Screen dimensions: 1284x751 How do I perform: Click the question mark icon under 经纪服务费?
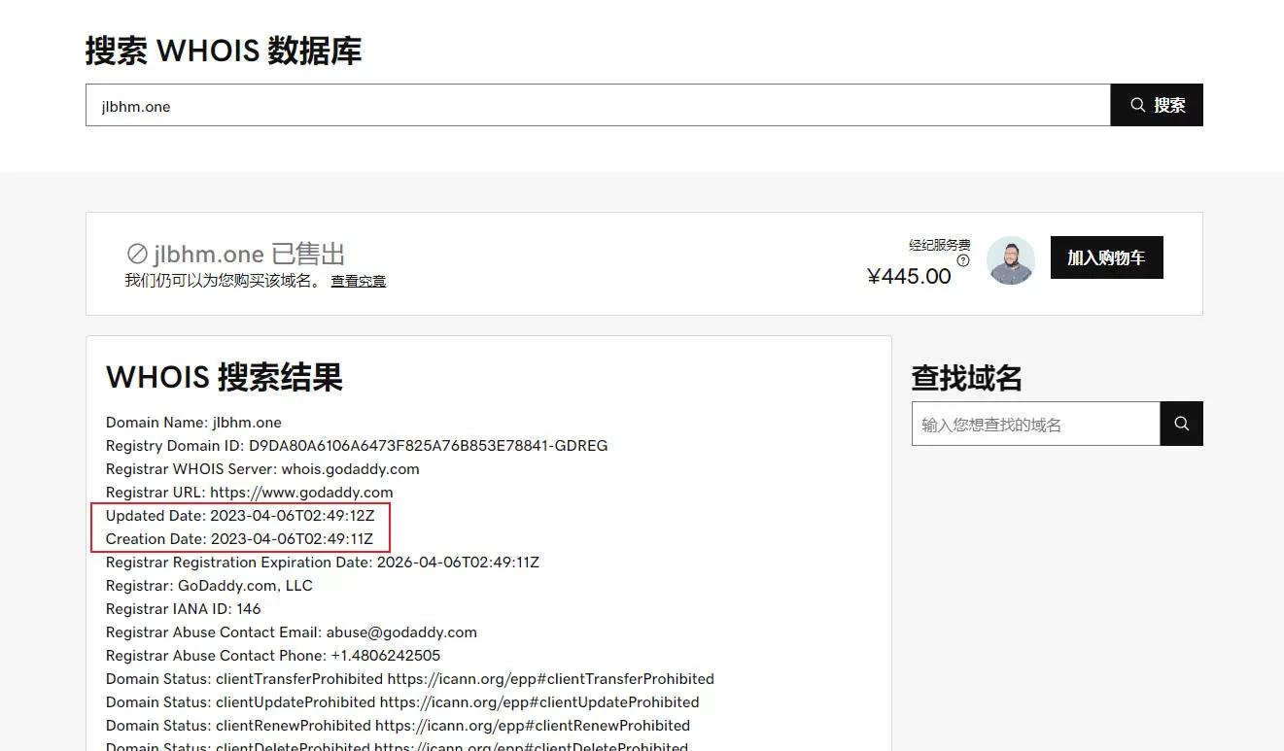click(x=962, y=260)
